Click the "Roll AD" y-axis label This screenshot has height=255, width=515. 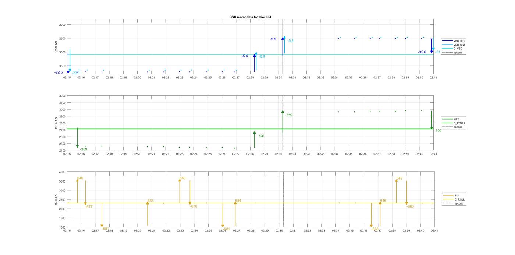pos(57,199)
